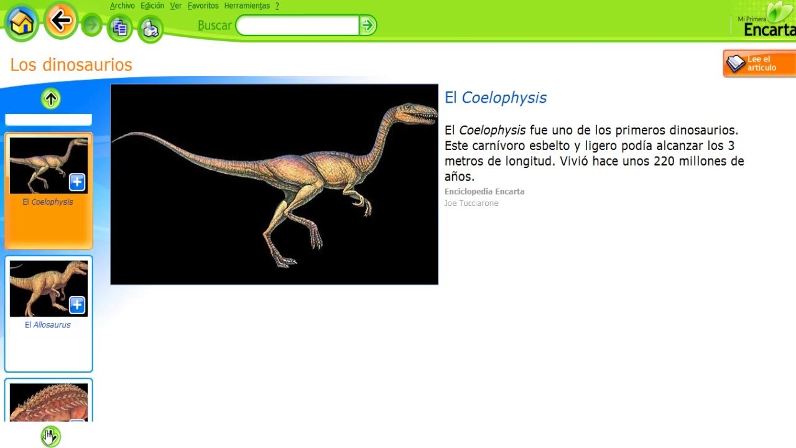The image size is (796, 448).
Task: Go to the Encarta home page icon
Action: click(x=21, y=23)
